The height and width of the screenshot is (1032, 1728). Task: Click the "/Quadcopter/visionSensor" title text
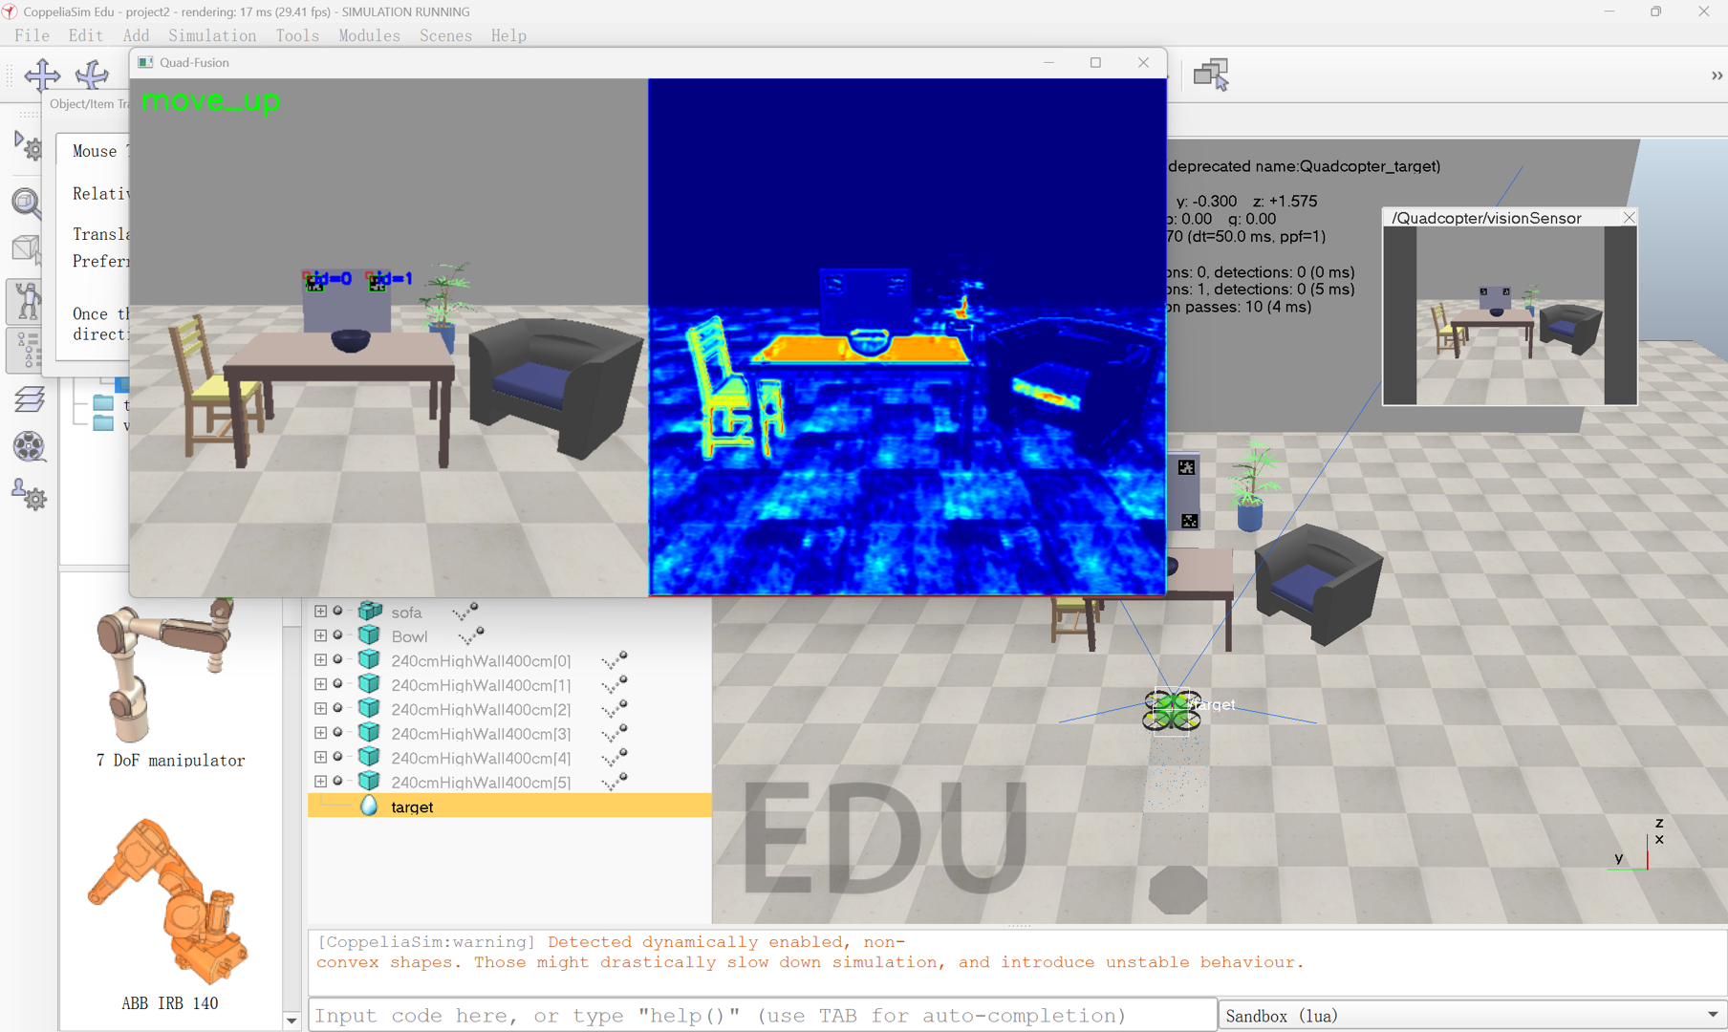click(x=1486, y=218)
